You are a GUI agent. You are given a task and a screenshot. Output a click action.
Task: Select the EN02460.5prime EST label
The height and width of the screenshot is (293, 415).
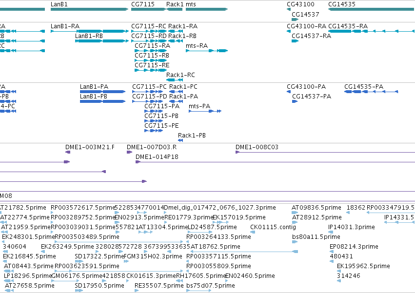[250, 276]
